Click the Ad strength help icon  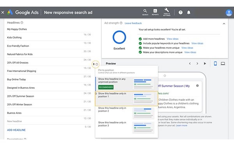121,23
